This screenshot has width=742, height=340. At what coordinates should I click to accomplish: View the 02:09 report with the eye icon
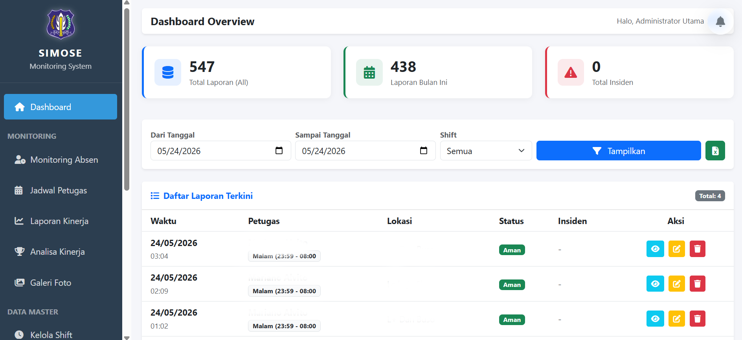(x=655, y=284)
